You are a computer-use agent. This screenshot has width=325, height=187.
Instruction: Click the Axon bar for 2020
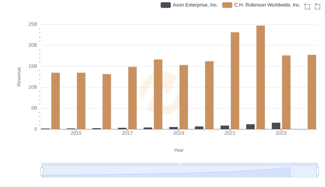[199, 128]
